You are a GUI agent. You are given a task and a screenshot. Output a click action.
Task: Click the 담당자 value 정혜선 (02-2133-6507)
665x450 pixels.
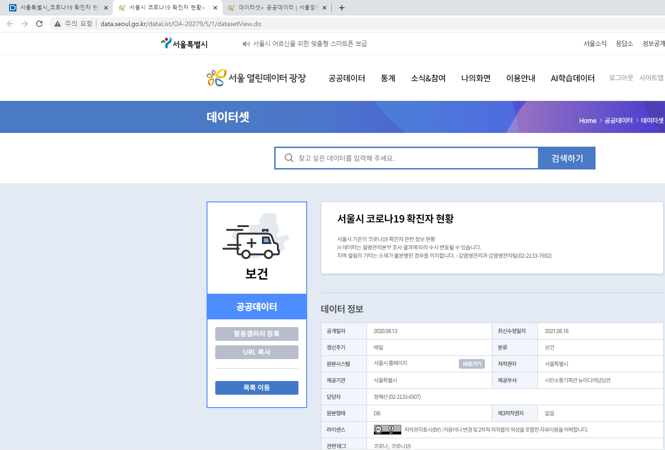click(x=397, y=397)
